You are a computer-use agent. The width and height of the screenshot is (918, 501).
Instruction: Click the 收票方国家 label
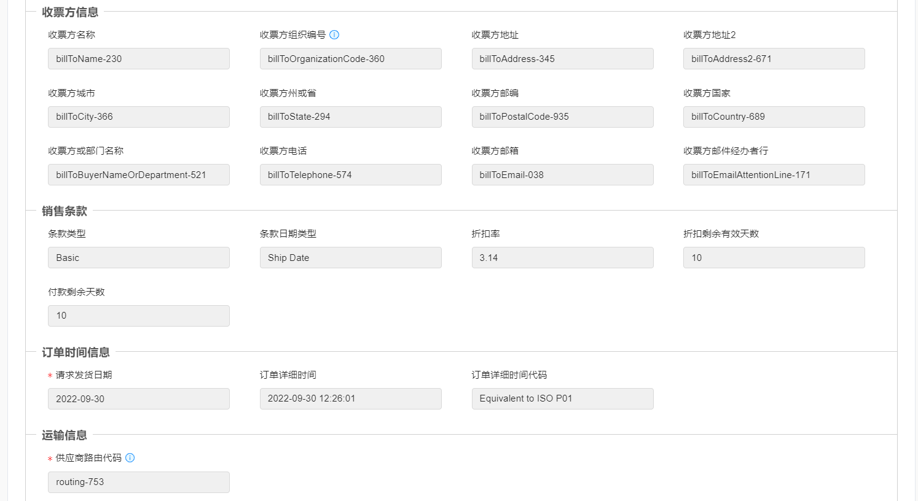(707, 93)
